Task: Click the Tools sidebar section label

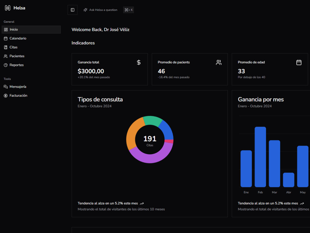Action: point(7,79)
